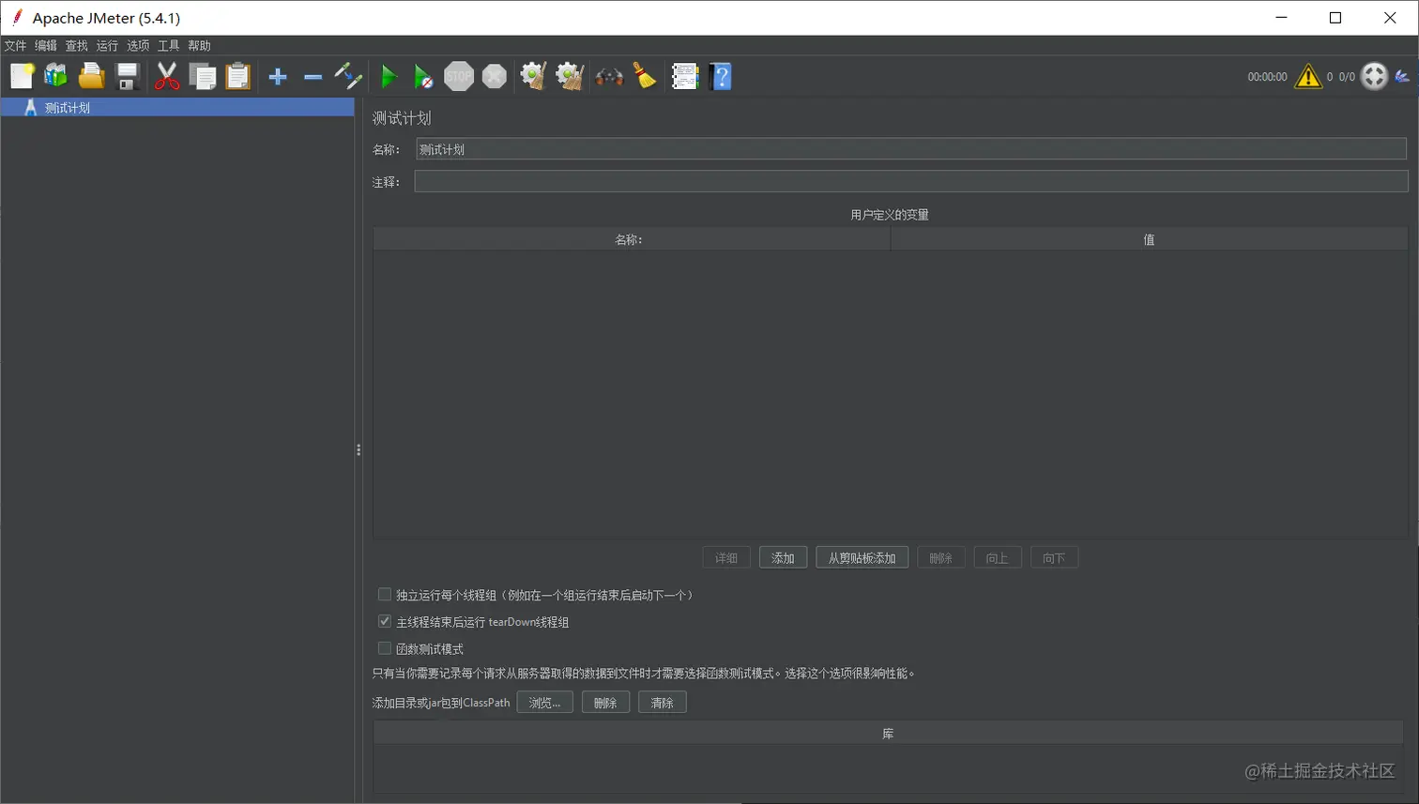Open the Function Helper dialog icon
This screenshot has height=804, width=1419.
pyautogui.click(x=685, y=76)
